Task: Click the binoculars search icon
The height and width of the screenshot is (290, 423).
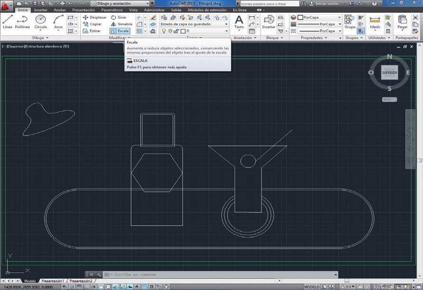Action: tap(303, 3)
